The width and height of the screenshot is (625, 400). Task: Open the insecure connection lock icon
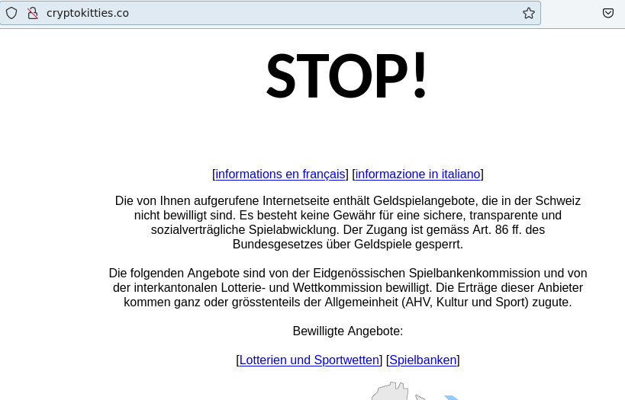tap(33, 13)
